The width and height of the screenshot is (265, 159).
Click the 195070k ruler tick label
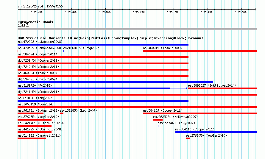pos(173,12)
